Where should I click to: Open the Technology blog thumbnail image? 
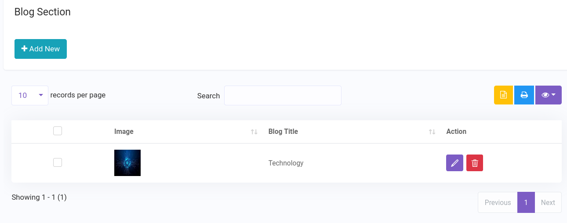(127, 163)
